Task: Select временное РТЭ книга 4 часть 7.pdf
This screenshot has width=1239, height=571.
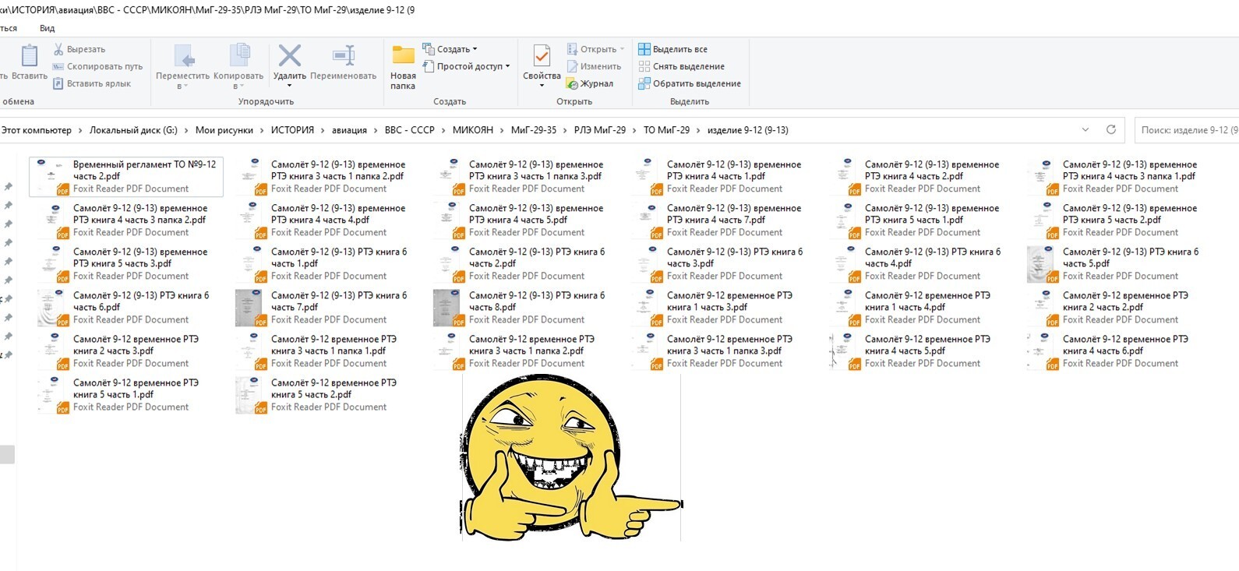Action: tap(721, 220)
